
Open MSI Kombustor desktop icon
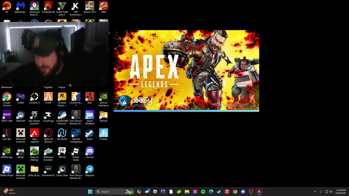[76, 9]
